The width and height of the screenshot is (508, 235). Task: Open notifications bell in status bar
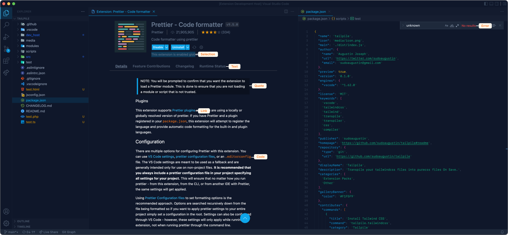click(x=502, y=232)
